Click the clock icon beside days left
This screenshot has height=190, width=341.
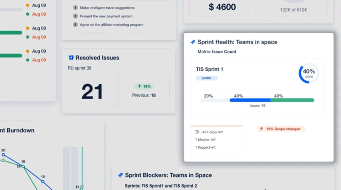197,132
